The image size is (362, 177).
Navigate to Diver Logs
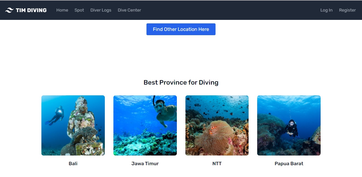(101, 10)
